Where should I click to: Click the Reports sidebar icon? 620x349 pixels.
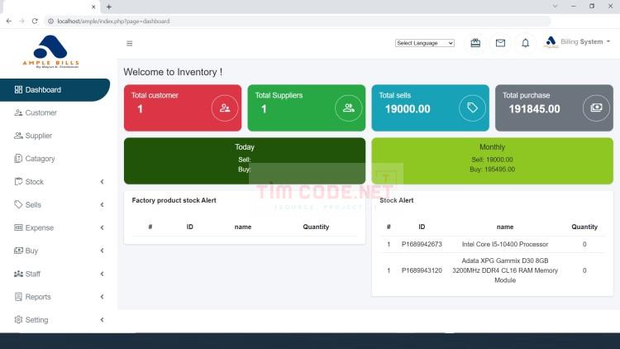18,297
